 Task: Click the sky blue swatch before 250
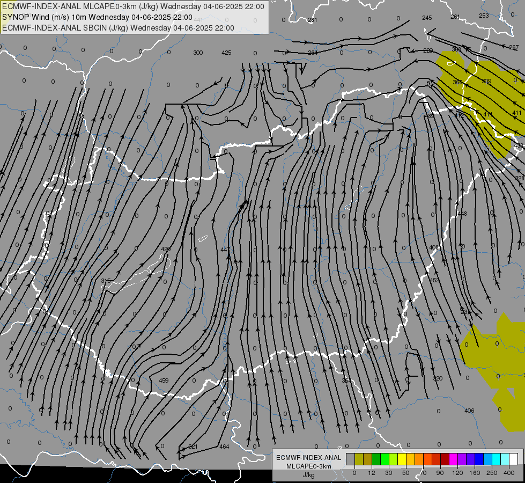[488, 459]
